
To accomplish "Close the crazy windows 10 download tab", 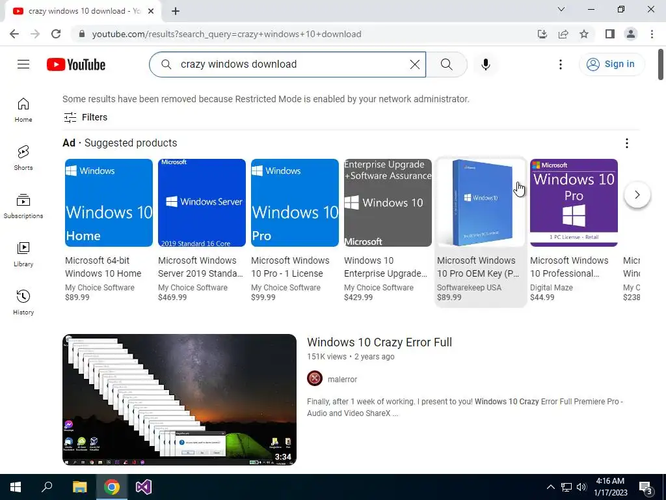I will 151,11.
